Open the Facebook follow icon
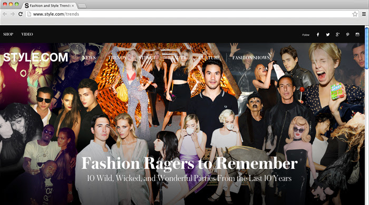 tap(318, 35)
